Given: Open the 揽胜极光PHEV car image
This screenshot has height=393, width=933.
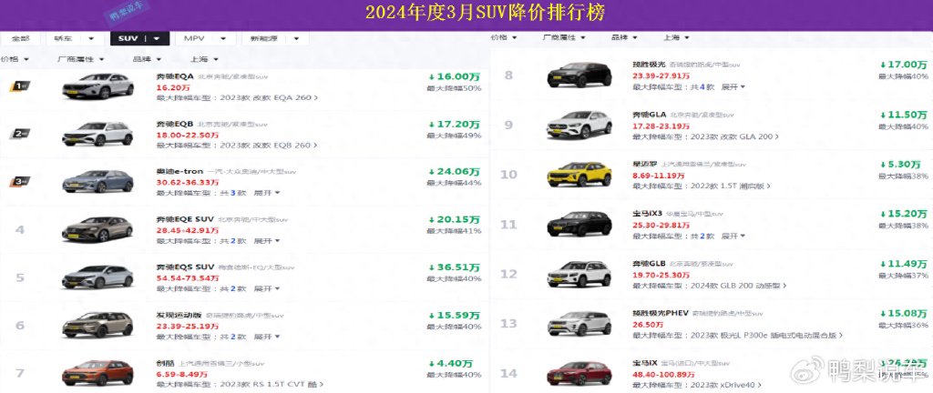Looking at the screenshot, I should [x=579, y=324].
